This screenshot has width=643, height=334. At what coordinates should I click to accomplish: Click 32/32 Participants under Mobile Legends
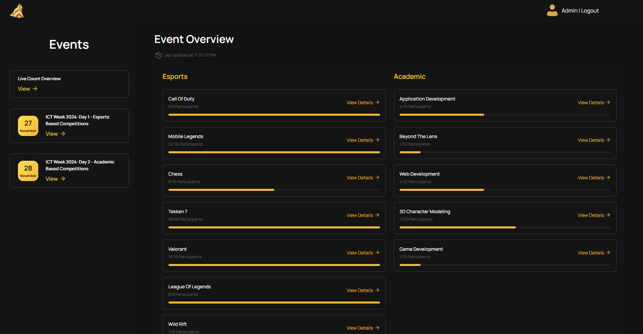pos(185,144)
